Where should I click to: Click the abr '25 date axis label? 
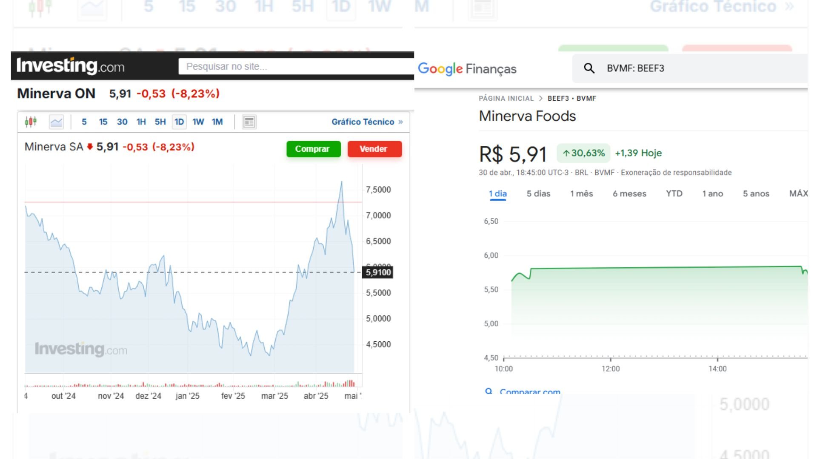pos(316,396)
